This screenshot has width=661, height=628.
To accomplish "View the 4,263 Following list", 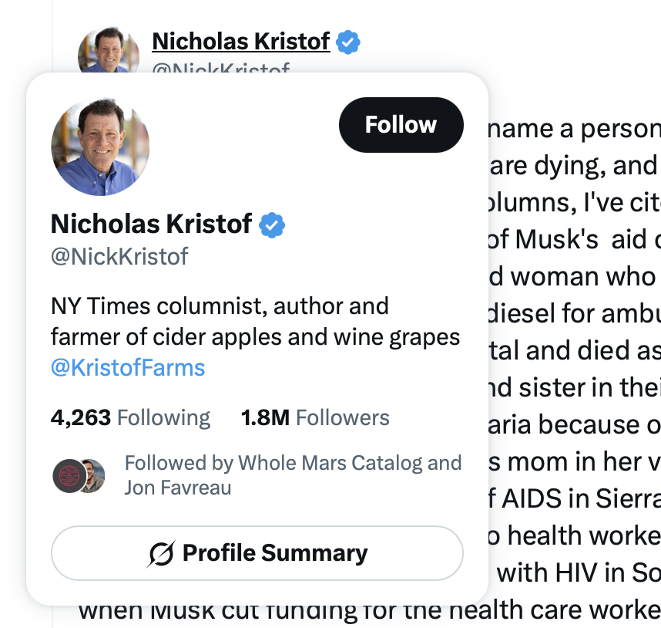I will point(130,418).
